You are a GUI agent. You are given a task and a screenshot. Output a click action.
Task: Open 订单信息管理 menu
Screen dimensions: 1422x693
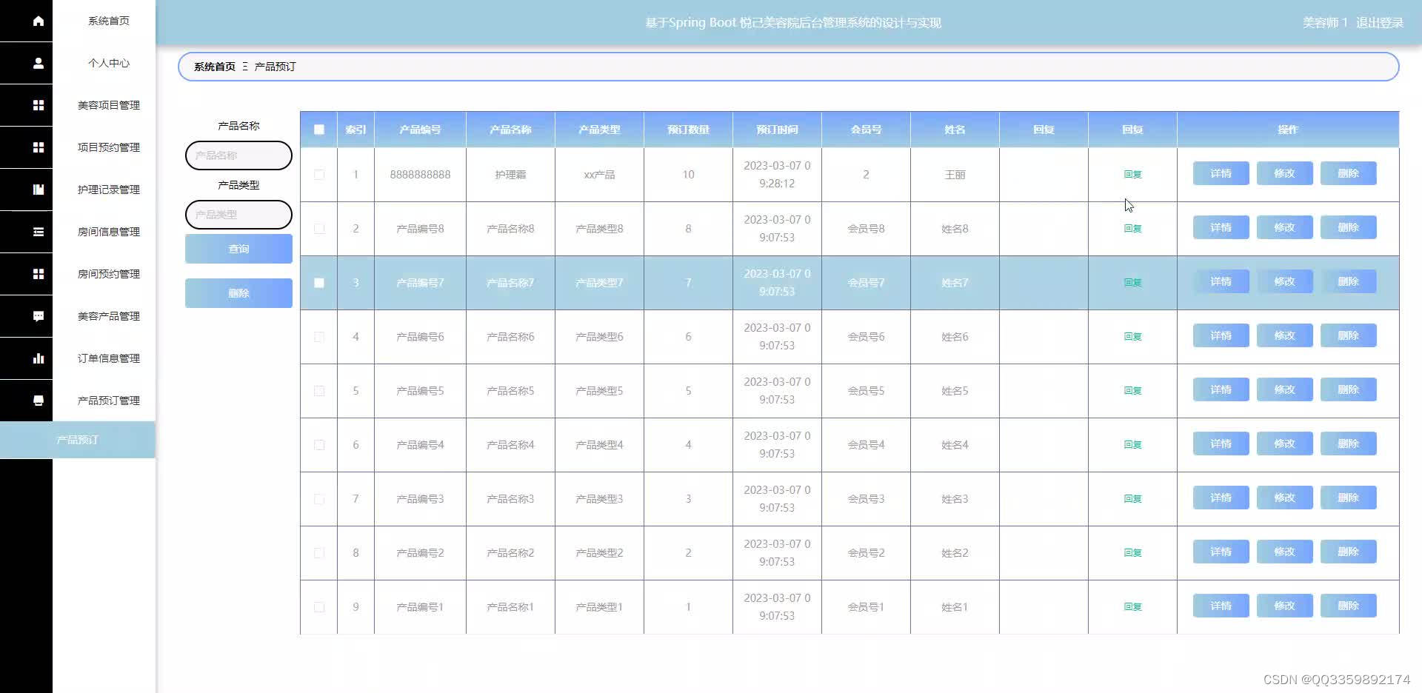109,358
